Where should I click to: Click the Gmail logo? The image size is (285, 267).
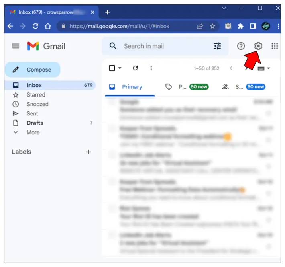pyautogui.click(x=46, y=46)
